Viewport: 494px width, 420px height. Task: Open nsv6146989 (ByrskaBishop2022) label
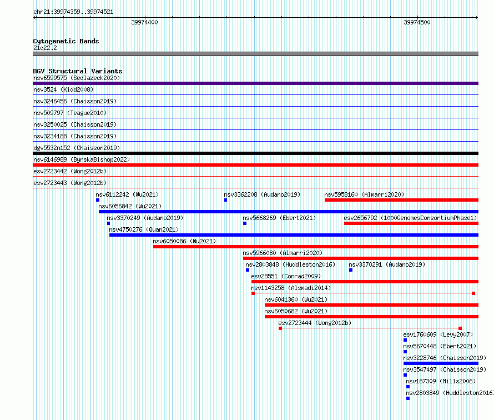pos(82,159)
